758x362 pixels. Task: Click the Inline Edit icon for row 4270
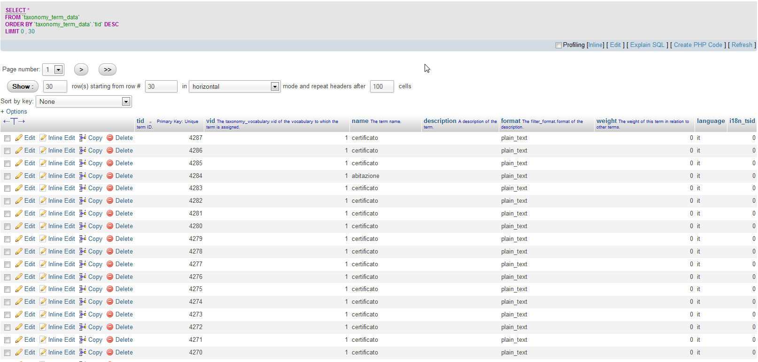[43, 352]
